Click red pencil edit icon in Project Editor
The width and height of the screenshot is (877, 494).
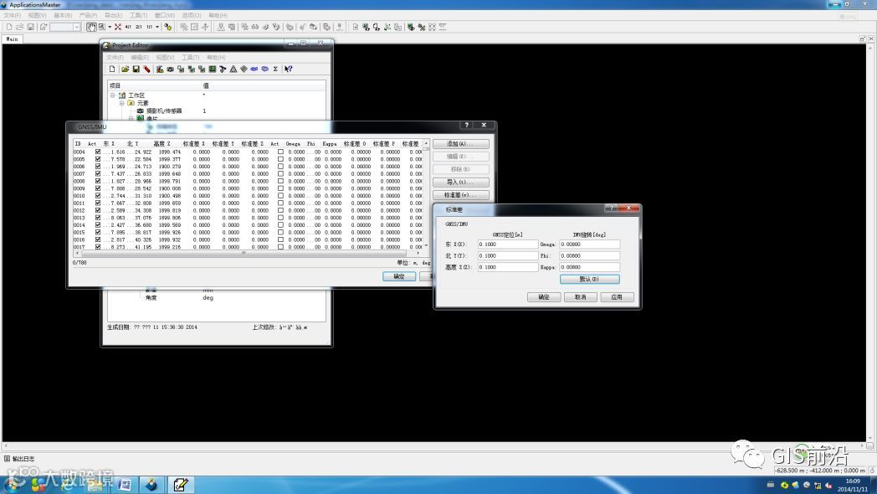pyautogui.click(x=146, y=69)
